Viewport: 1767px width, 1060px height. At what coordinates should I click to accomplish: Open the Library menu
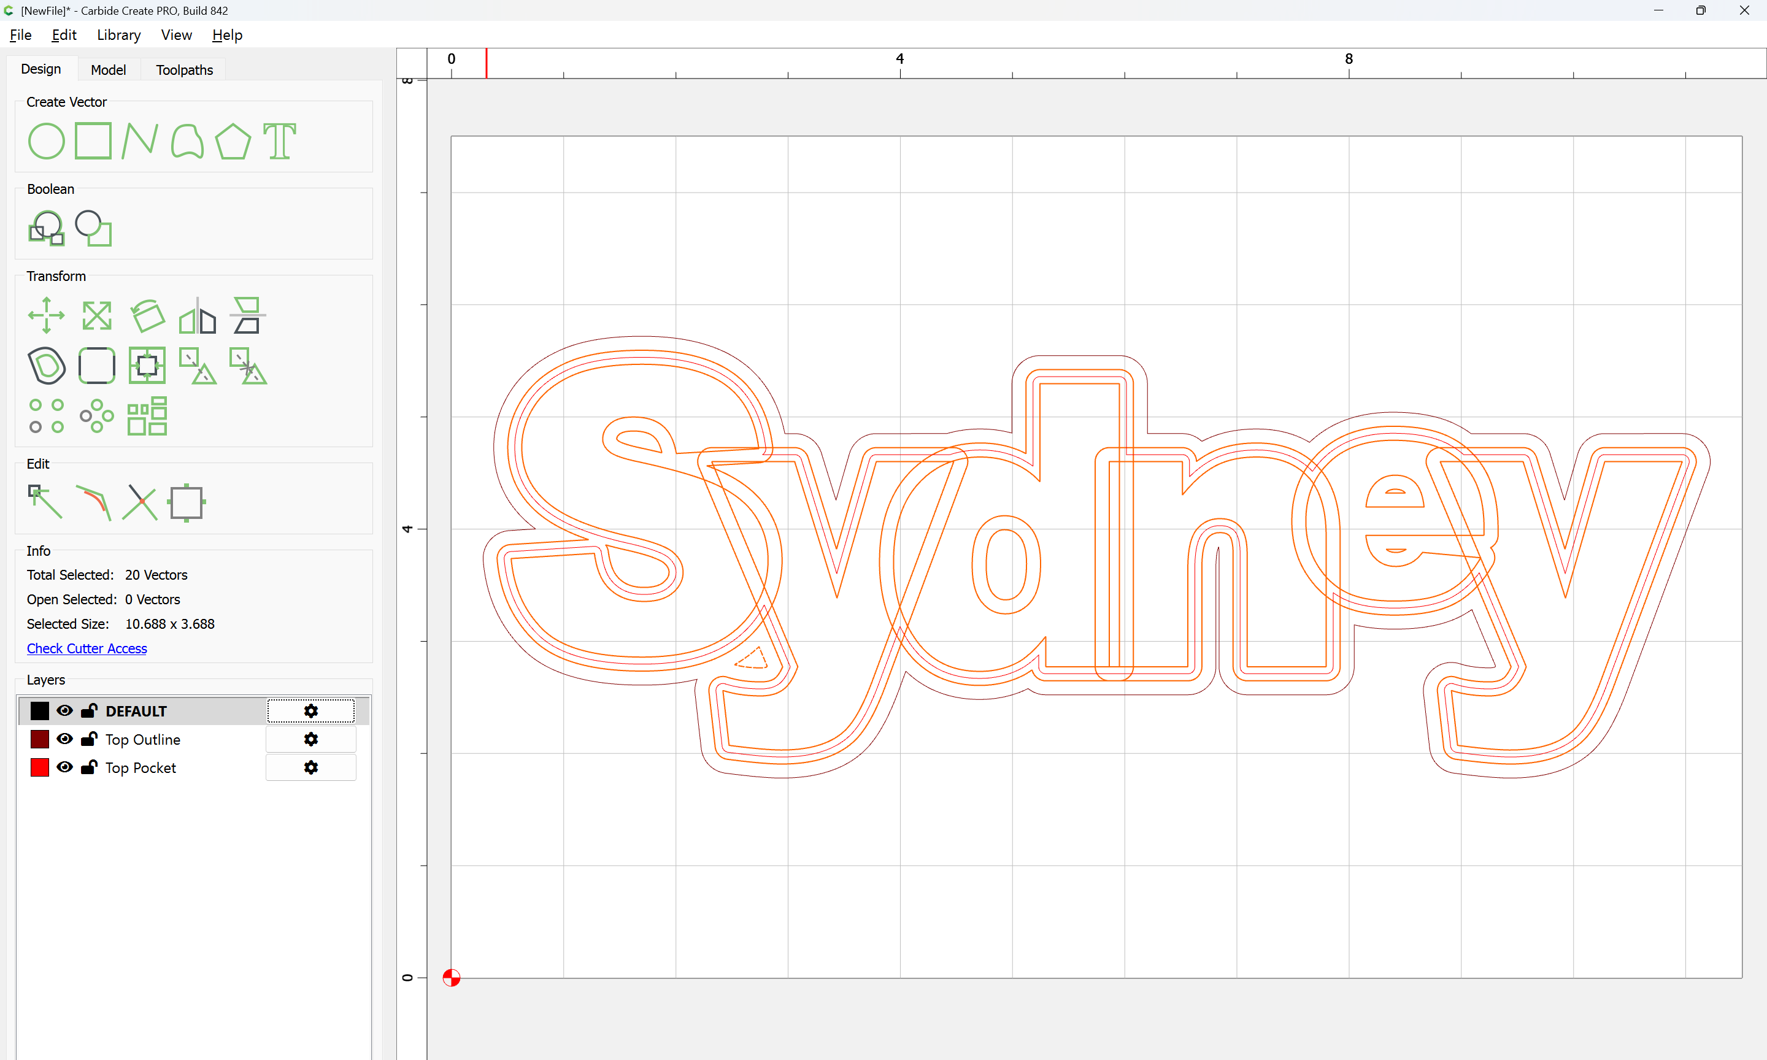tap(118, 35)
